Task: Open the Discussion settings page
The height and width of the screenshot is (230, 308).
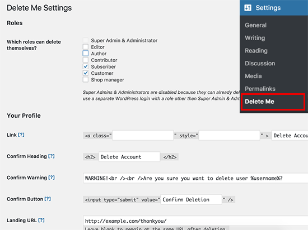Action: 260,63
